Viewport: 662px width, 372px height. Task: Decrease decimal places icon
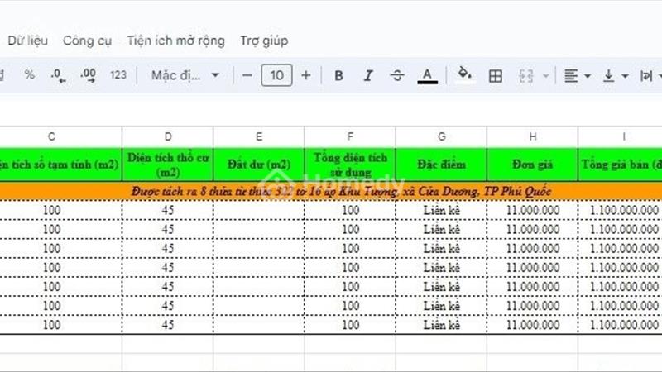pos(58,75)
